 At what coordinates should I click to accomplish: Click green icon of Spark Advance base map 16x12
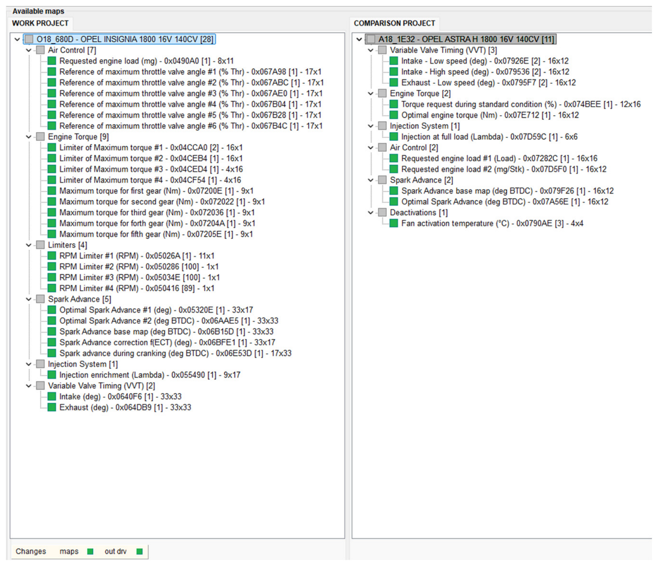pyautogui.click(x=394, y=191)
